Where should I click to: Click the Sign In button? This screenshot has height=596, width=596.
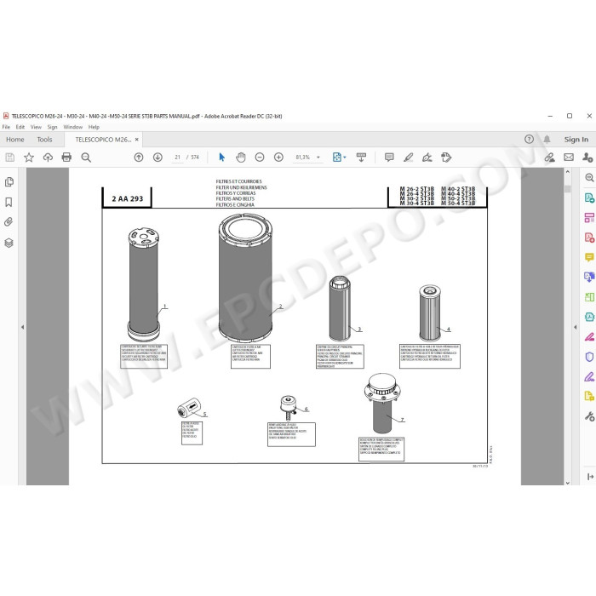point(576,140)
